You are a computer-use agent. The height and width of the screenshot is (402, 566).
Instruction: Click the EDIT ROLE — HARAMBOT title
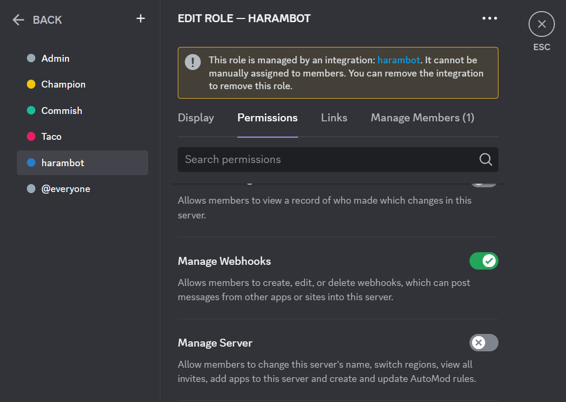point(244,18)
